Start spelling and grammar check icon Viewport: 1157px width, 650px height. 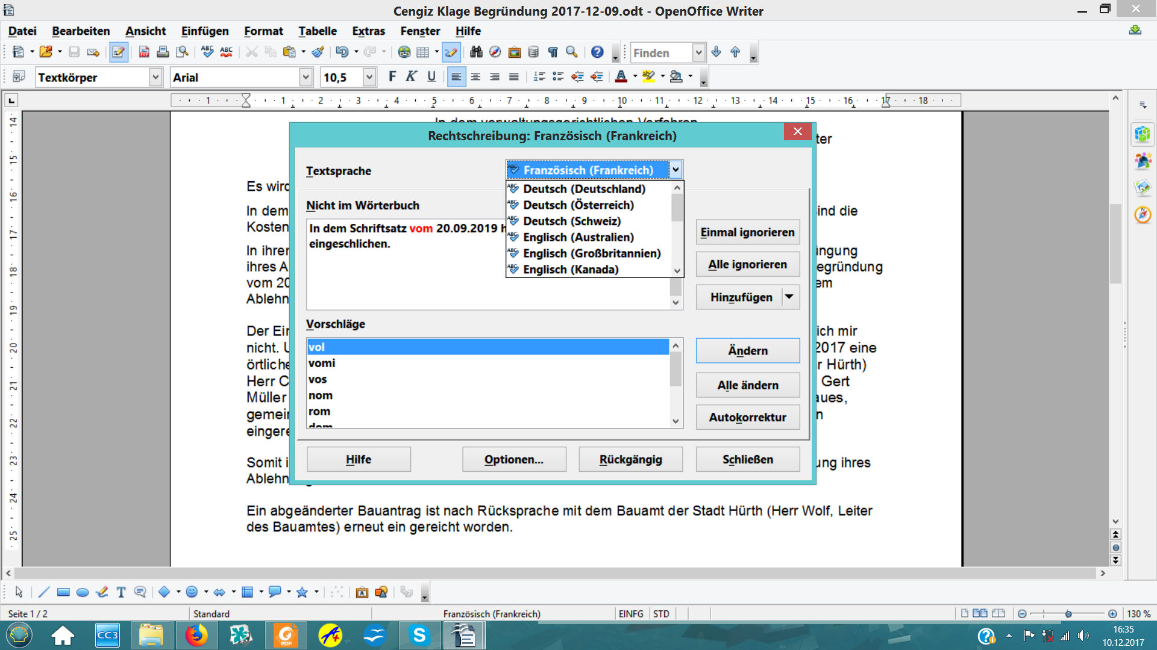(207, 52)
